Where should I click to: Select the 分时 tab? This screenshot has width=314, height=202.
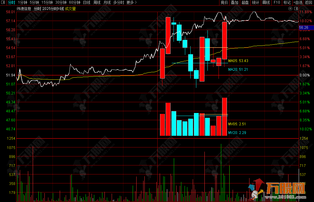12,2
